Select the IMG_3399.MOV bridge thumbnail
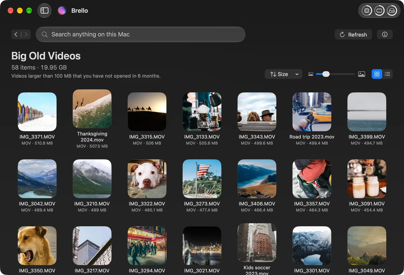The width and height of the screenshot is (404, 275). coord(367,112)
